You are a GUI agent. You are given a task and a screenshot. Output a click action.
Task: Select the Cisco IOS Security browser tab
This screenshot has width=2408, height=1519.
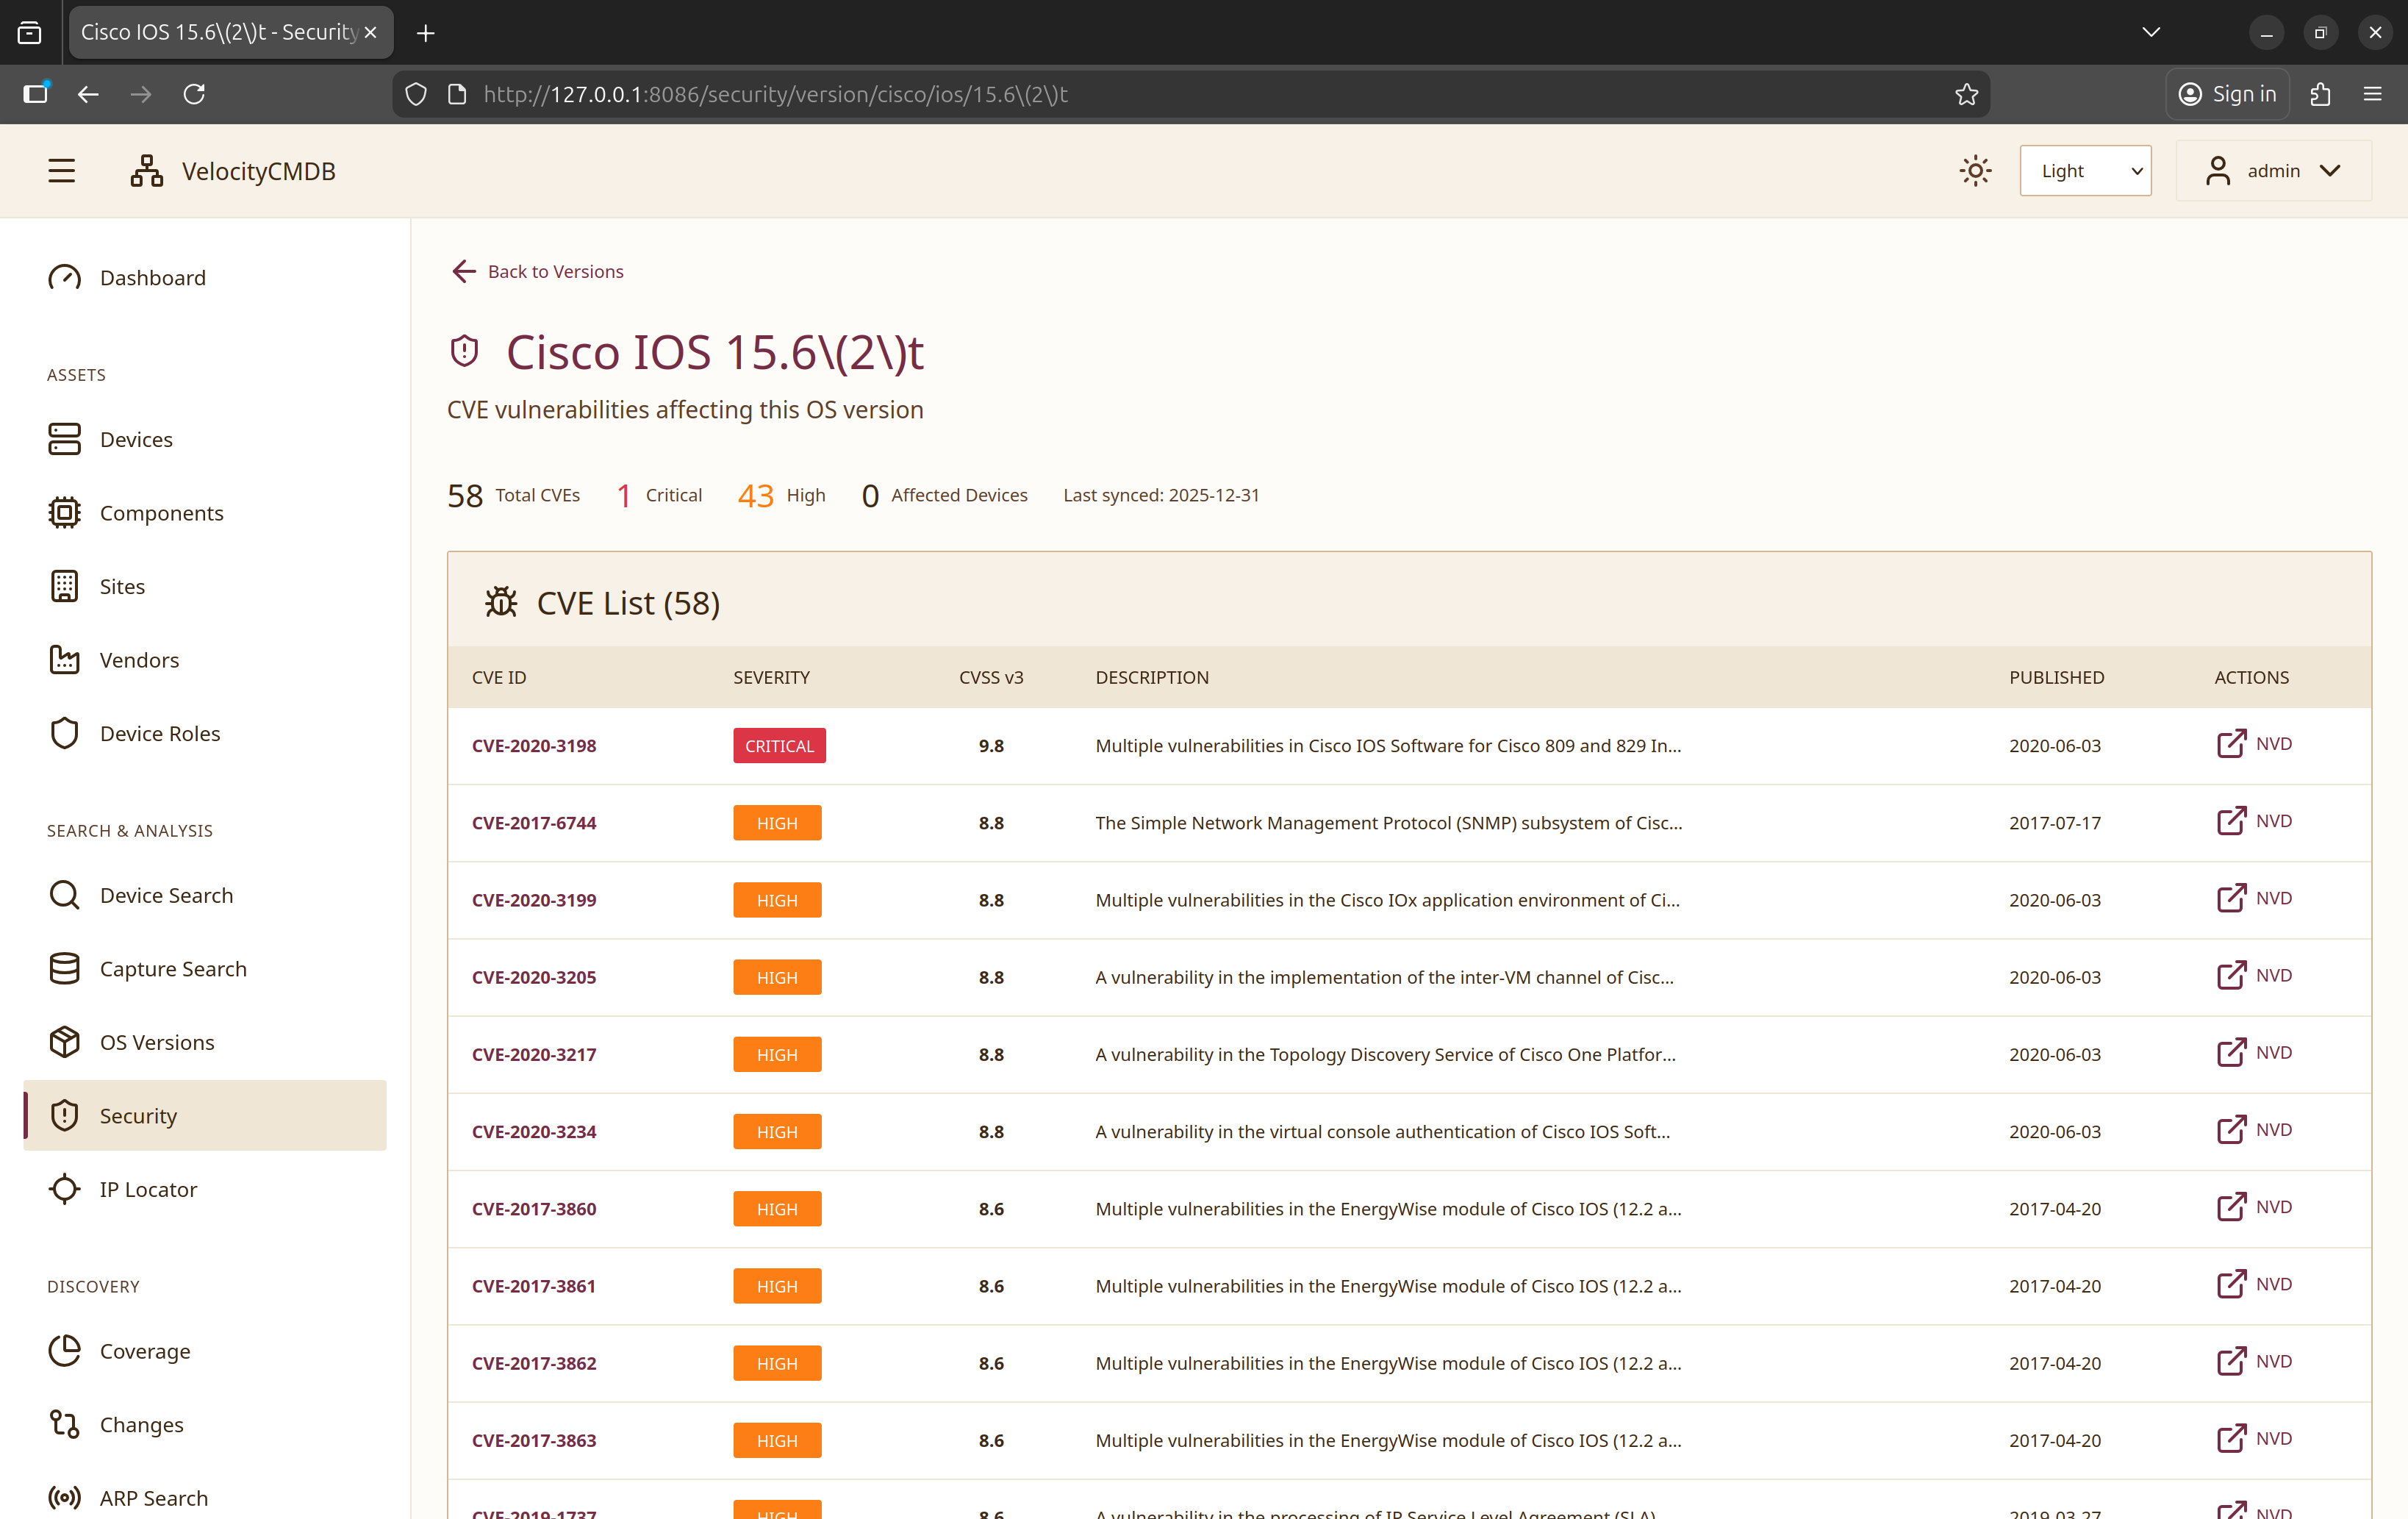230,32
